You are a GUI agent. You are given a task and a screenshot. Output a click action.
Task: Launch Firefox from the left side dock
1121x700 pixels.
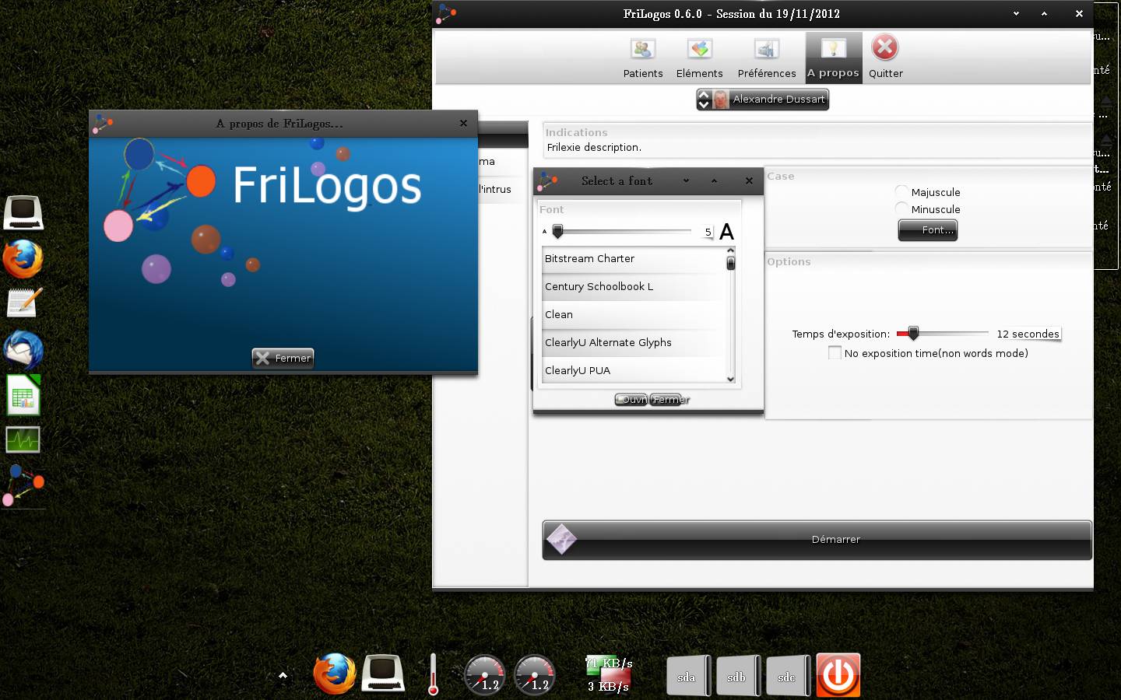[x=23, y=258]
